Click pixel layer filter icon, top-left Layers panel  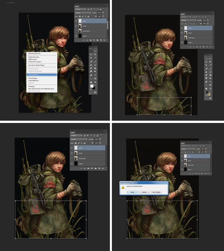coord(88,9)
